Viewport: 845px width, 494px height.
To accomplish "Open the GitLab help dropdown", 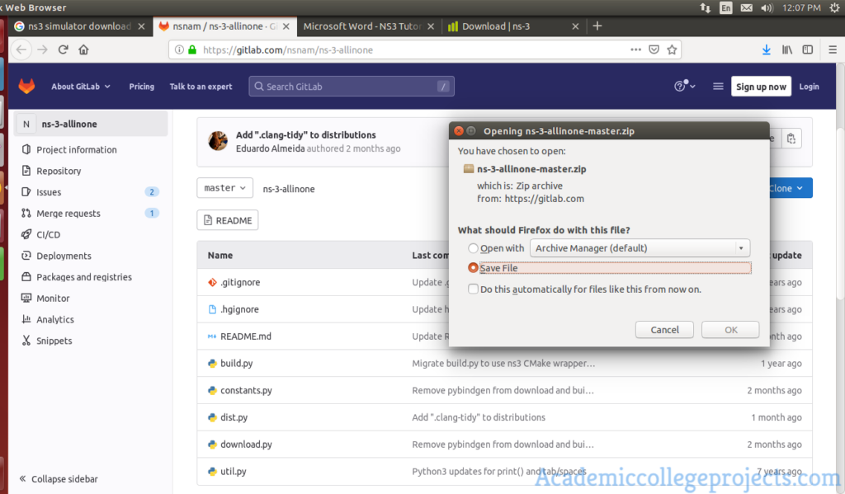I will click(684, 87).
